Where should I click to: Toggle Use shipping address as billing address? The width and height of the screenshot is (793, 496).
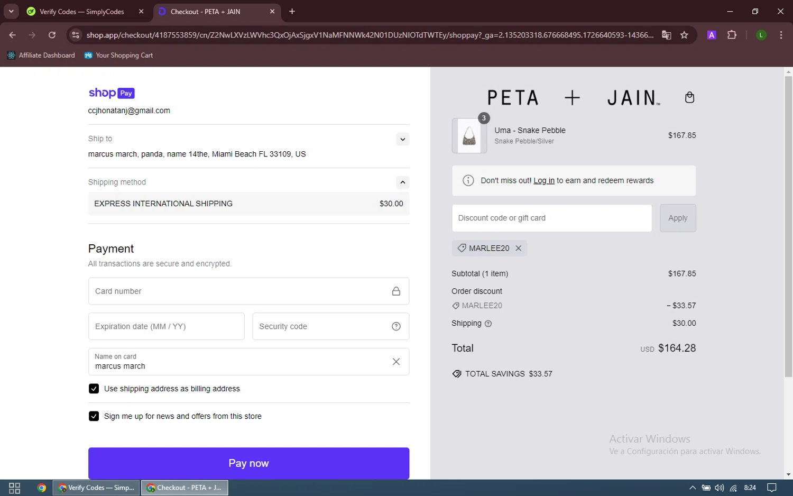click(94, 389)
